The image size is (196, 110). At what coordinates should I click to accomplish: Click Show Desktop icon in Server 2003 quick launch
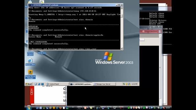pyautogui.click(x=36, y=84)
